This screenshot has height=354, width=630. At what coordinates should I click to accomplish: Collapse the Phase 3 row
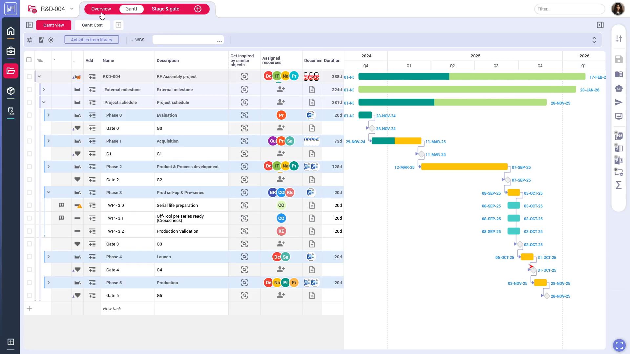click(49, 192)
